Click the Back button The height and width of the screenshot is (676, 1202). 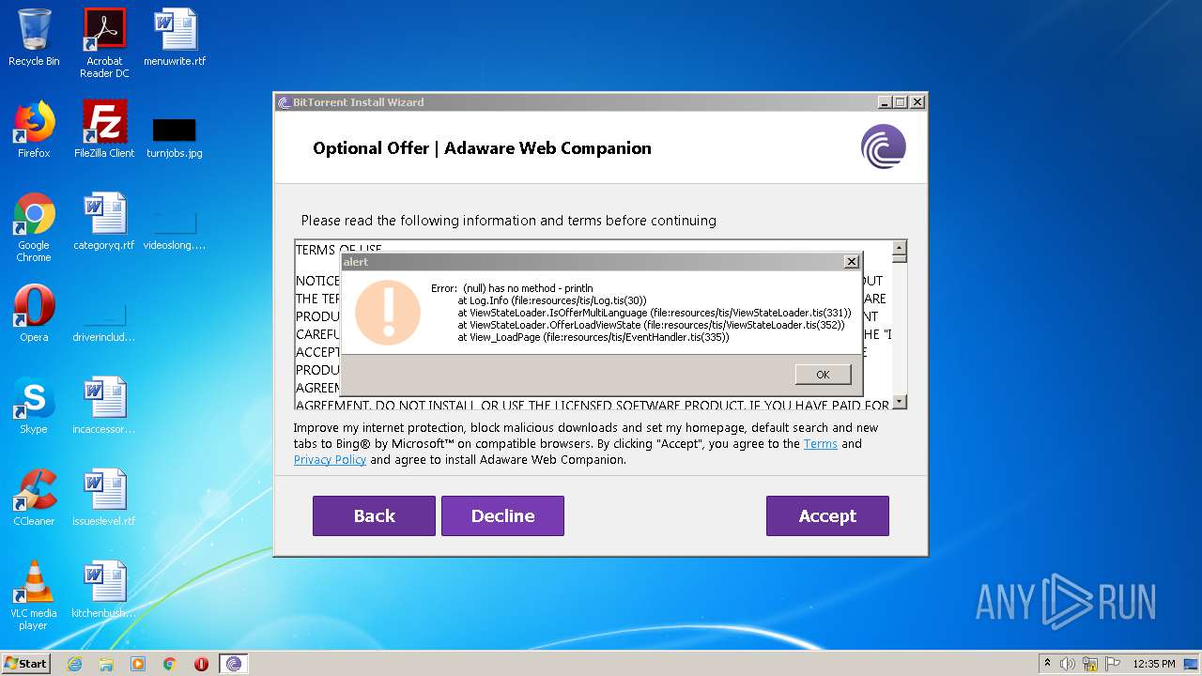coord(374,515)
